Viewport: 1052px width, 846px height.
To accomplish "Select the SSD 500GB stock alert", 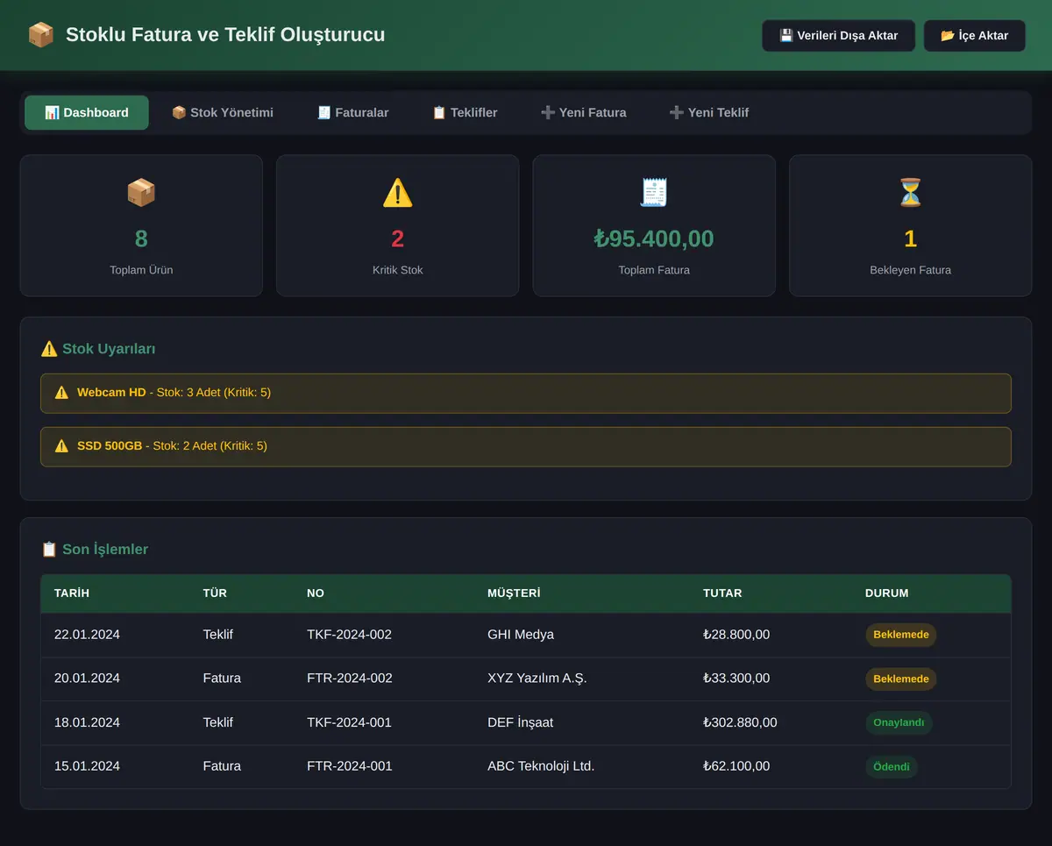I will [x=526, y=447].
